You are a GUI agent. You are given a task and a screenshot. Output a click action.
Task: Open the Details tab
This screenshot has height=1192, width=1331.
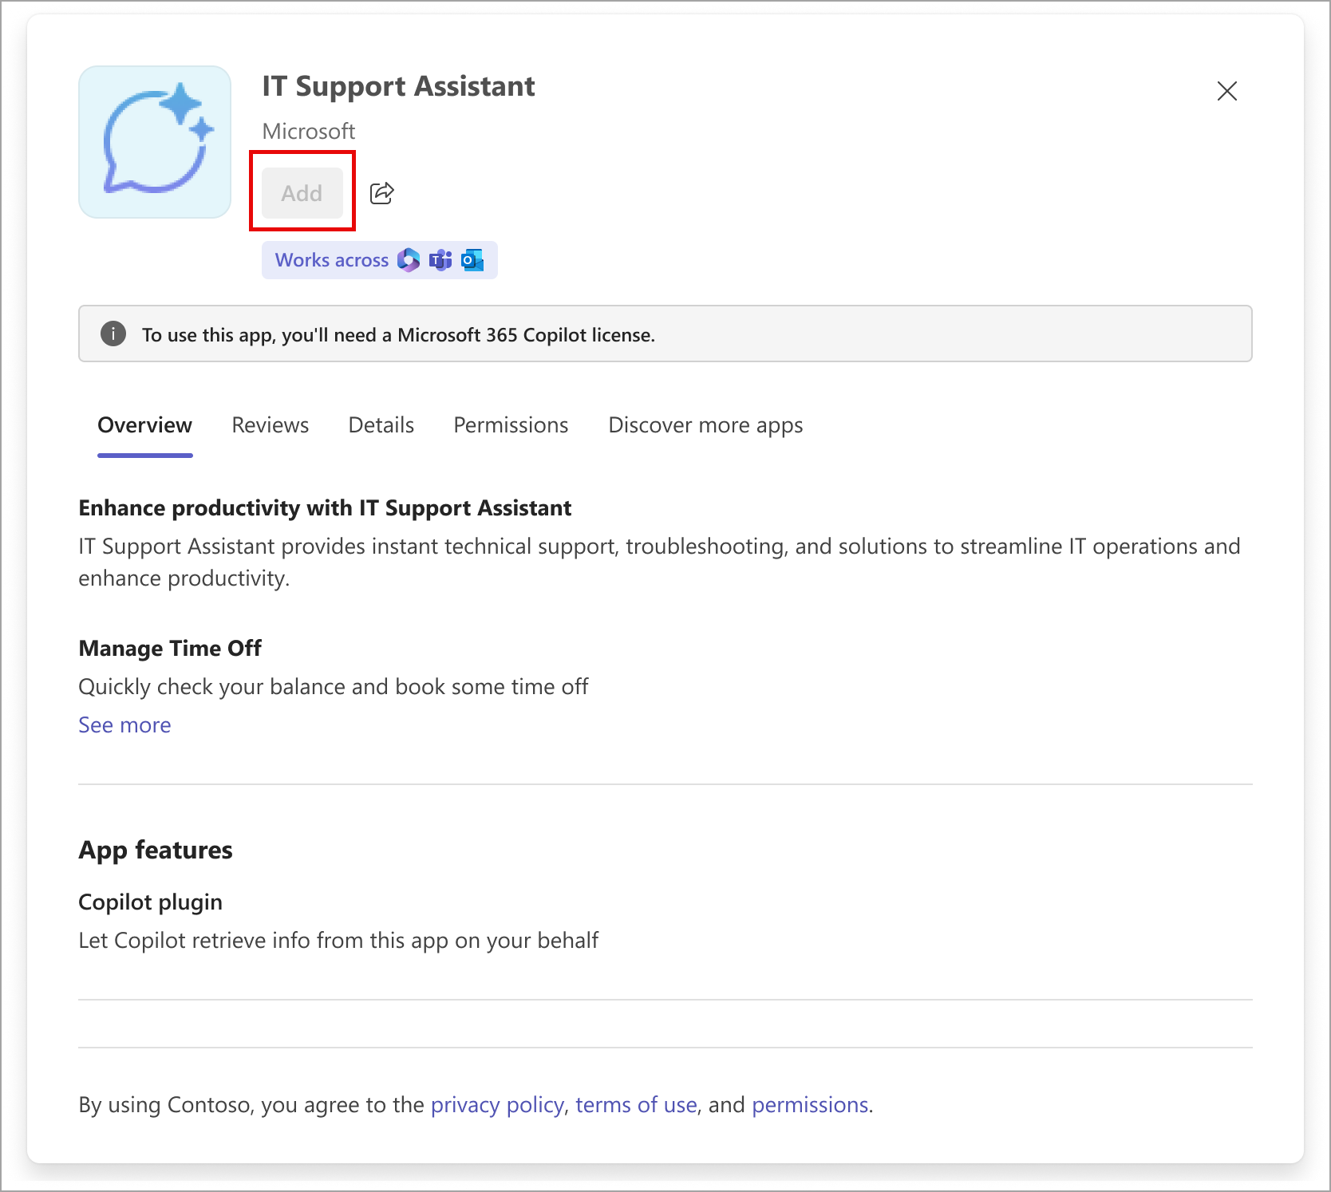[381, 425]
